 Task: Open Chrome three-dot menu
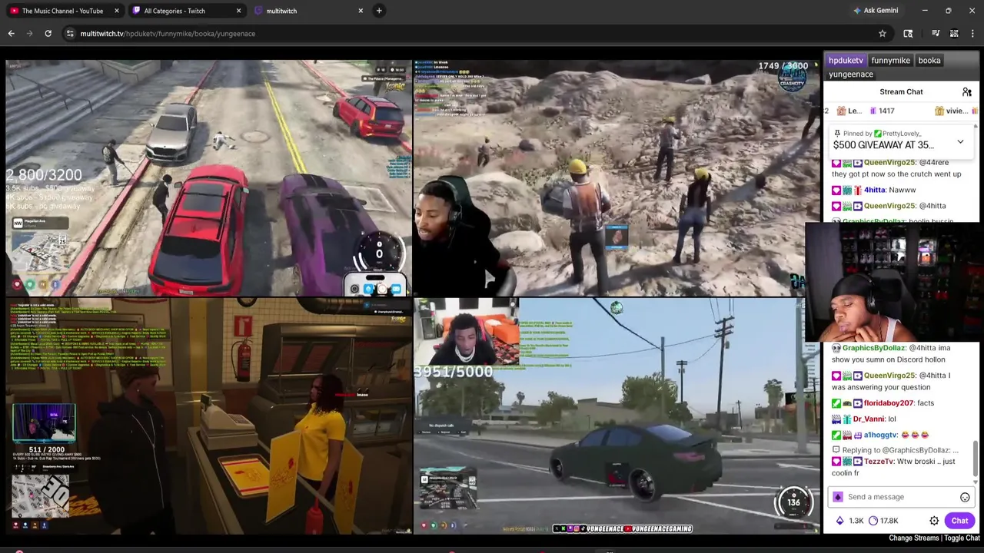click(x=972, y=34)
